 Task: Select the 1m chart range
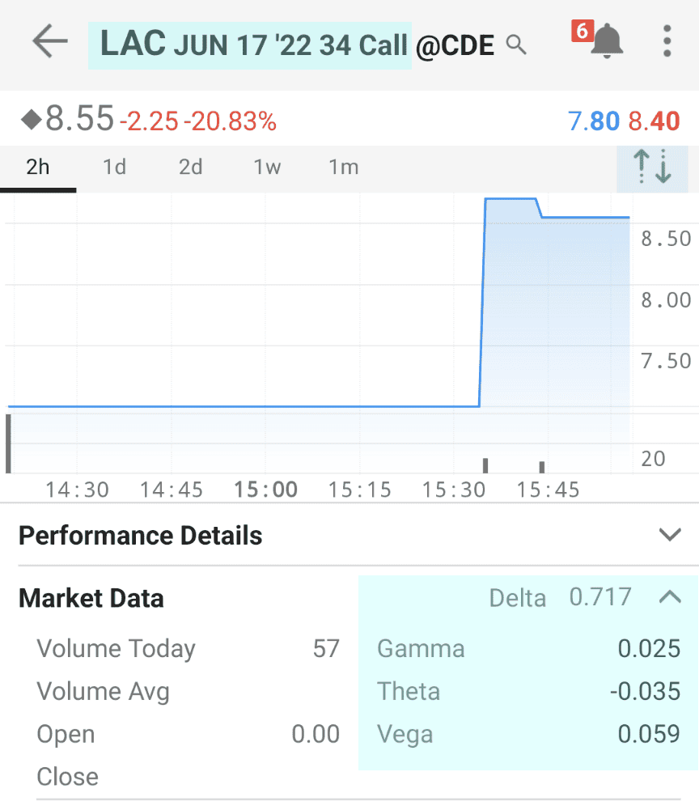click(x=343, y=168)
